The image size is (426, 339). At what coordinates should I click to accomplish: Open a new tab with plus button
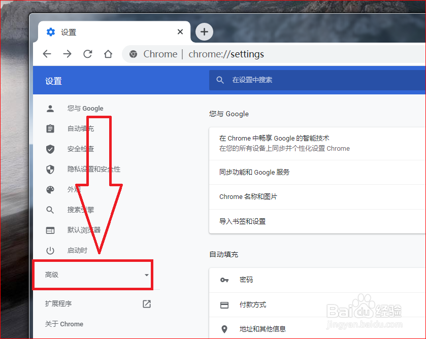click(204, 32)
